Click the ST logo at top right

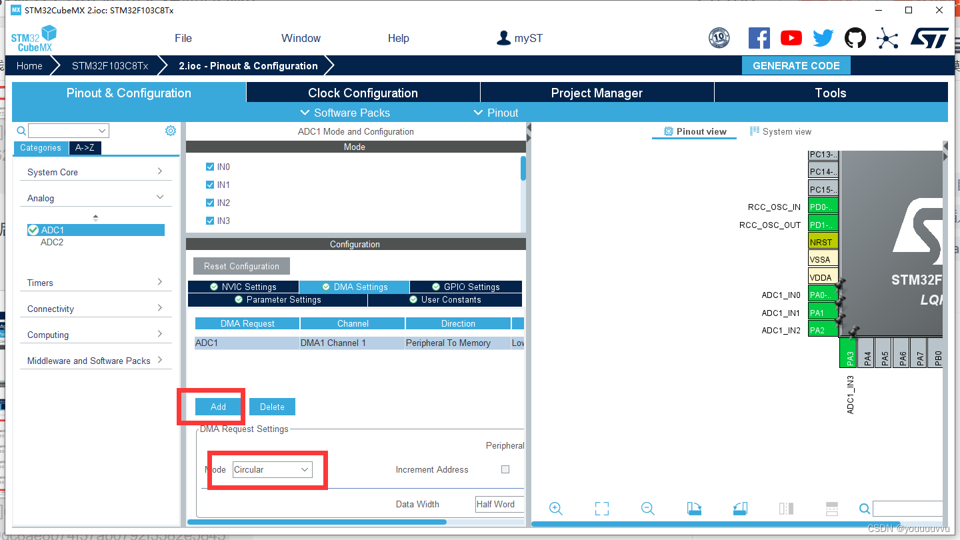click(929, 38)
